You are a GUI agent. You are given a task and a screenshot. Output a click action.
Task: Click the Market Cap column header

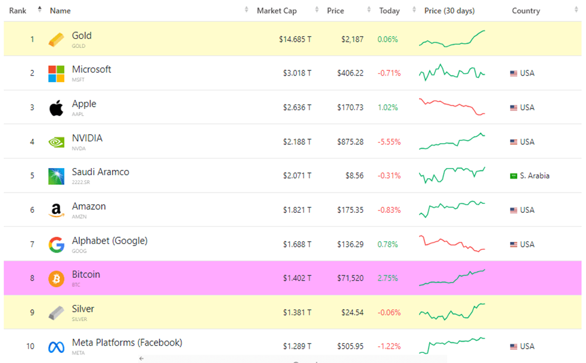pyautogui.click(x=277, y=11)
